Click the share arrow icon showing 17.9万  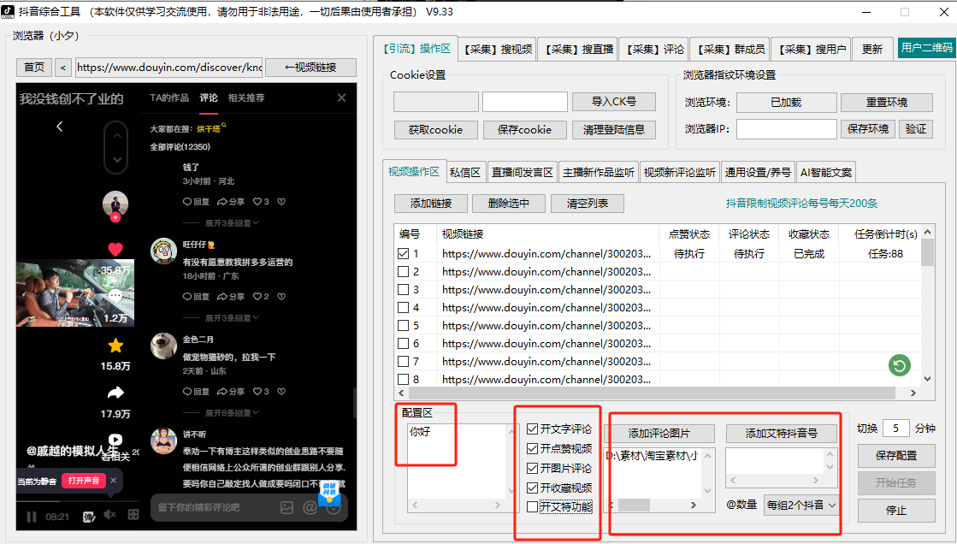coord(115,393)
